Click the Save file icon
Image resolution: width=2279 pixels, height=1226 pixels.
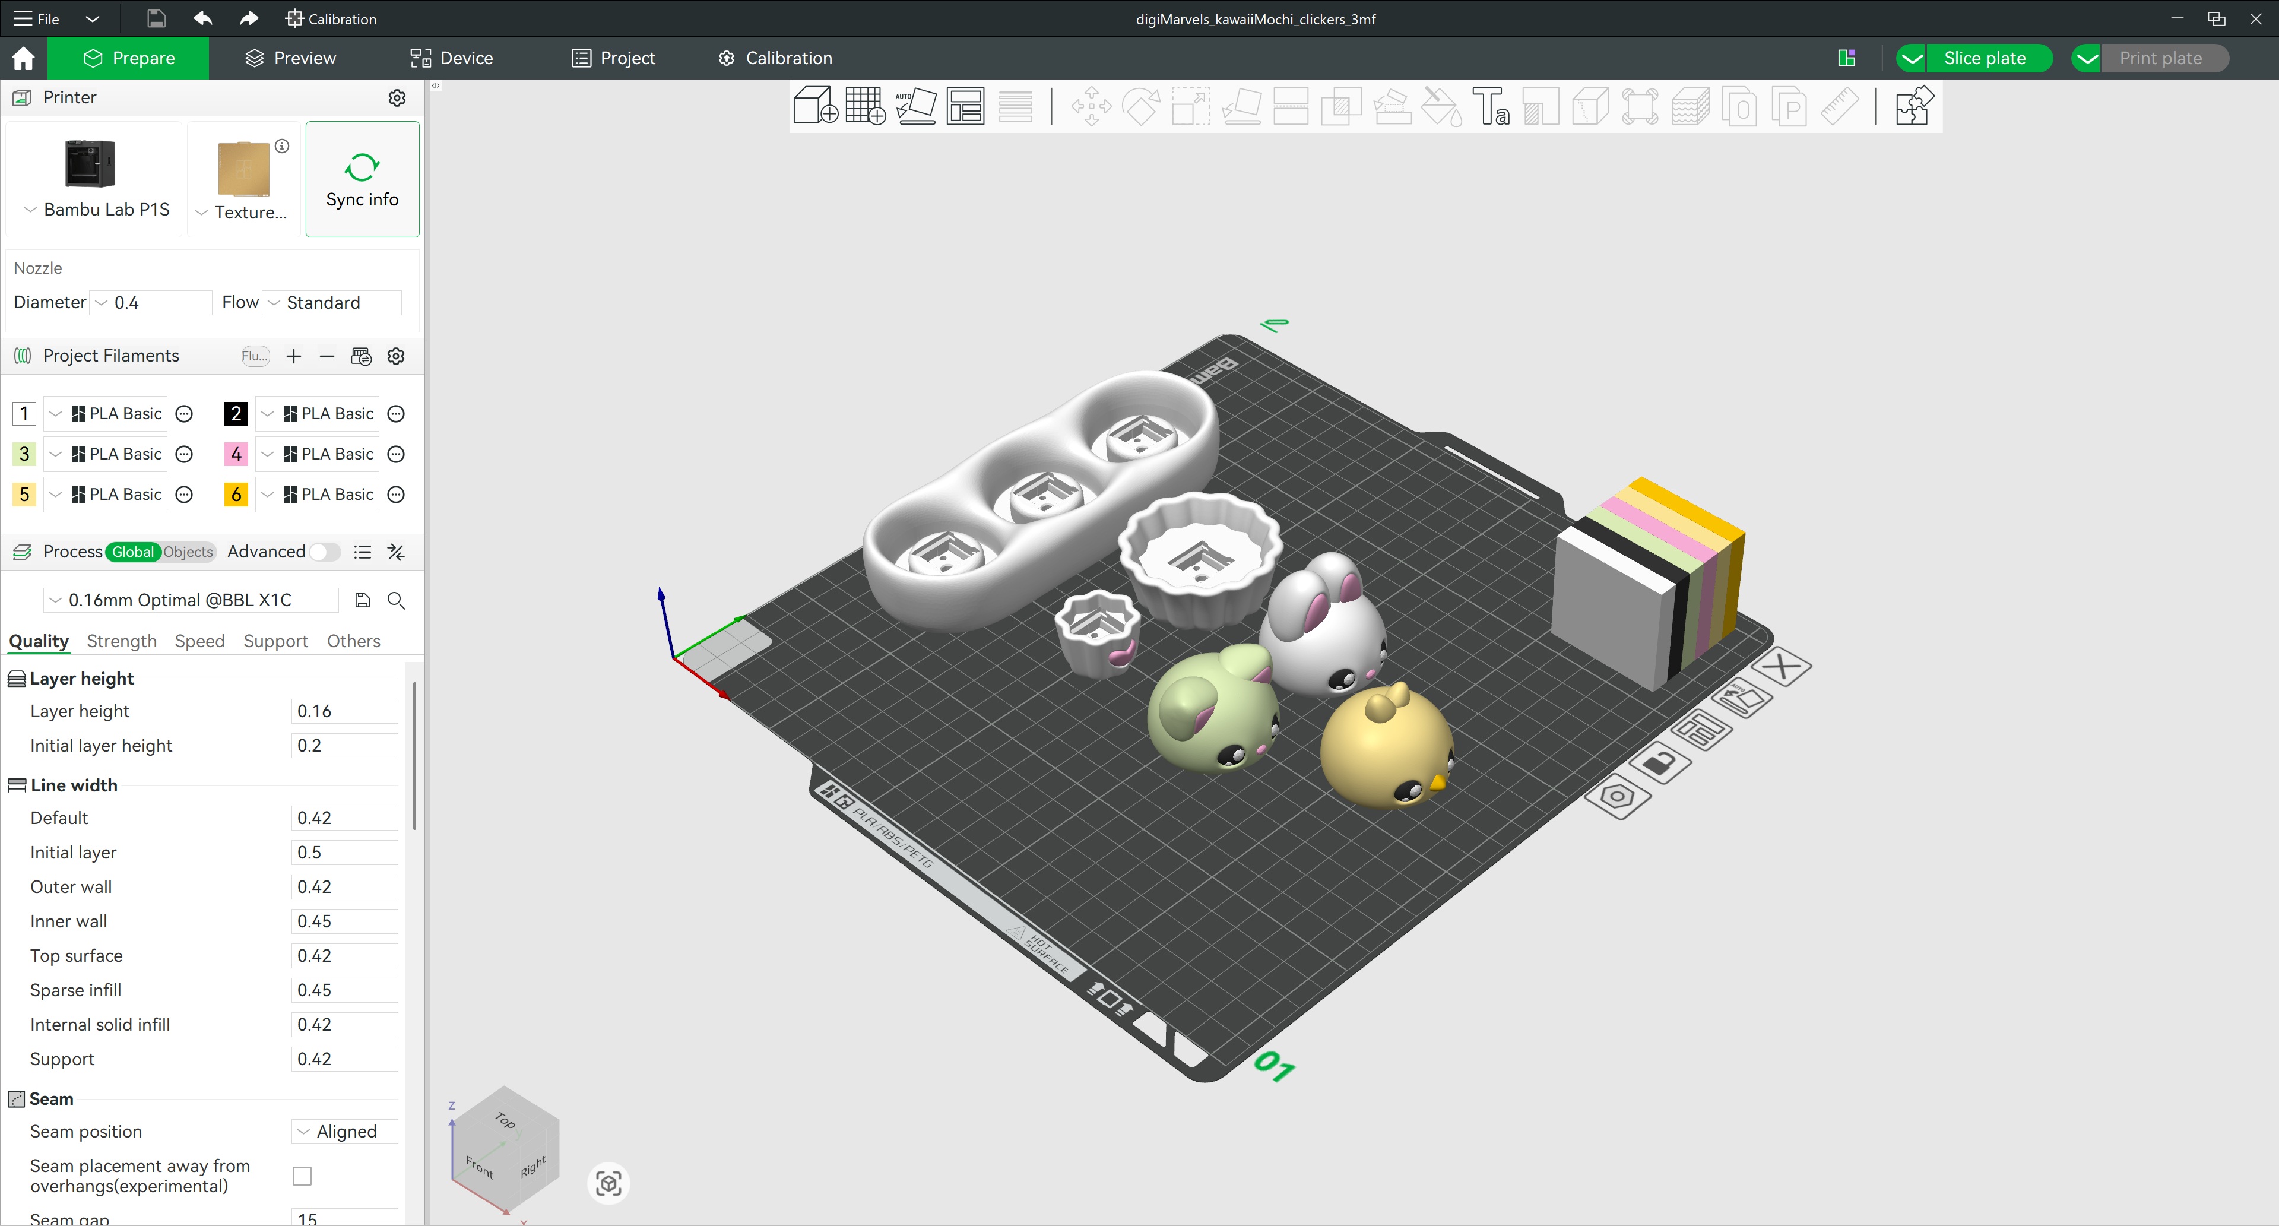click(x=156, y=18)
